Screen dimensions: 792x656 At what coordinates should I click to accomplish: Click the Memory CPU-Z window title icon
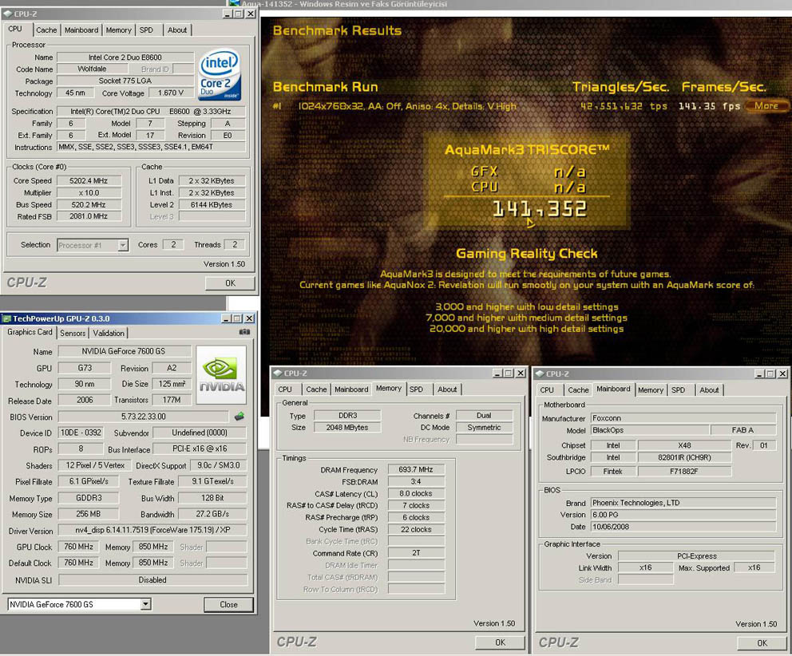pyautogui.click(x=277, y=373)
